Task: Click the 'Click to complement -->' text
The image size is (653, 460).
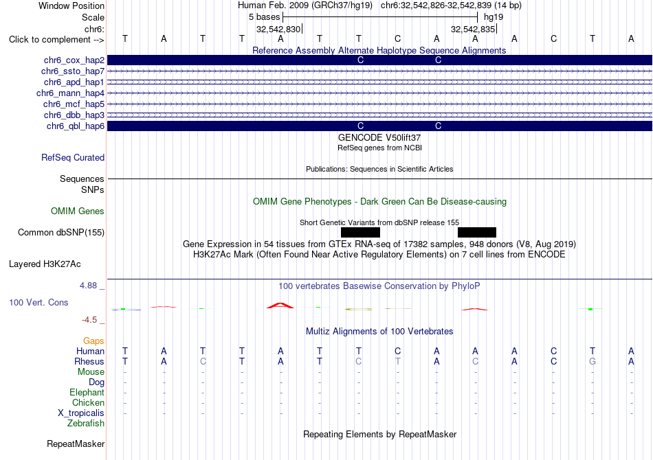Action: (x=56, y=40)
